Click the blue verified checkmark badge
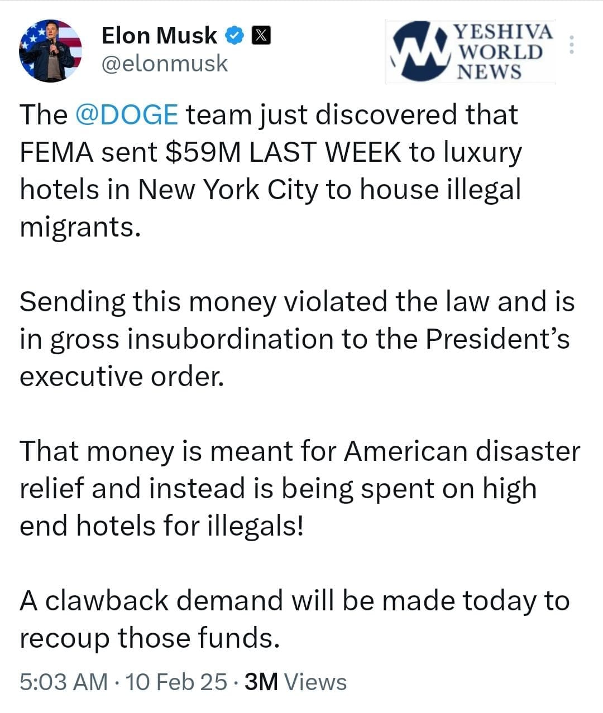This screenshot has height=713, width=603. coord(234,36)
